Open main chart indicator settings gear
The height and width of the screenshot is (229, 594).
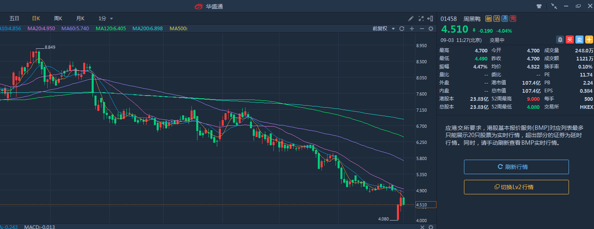(x=431, y=29)
